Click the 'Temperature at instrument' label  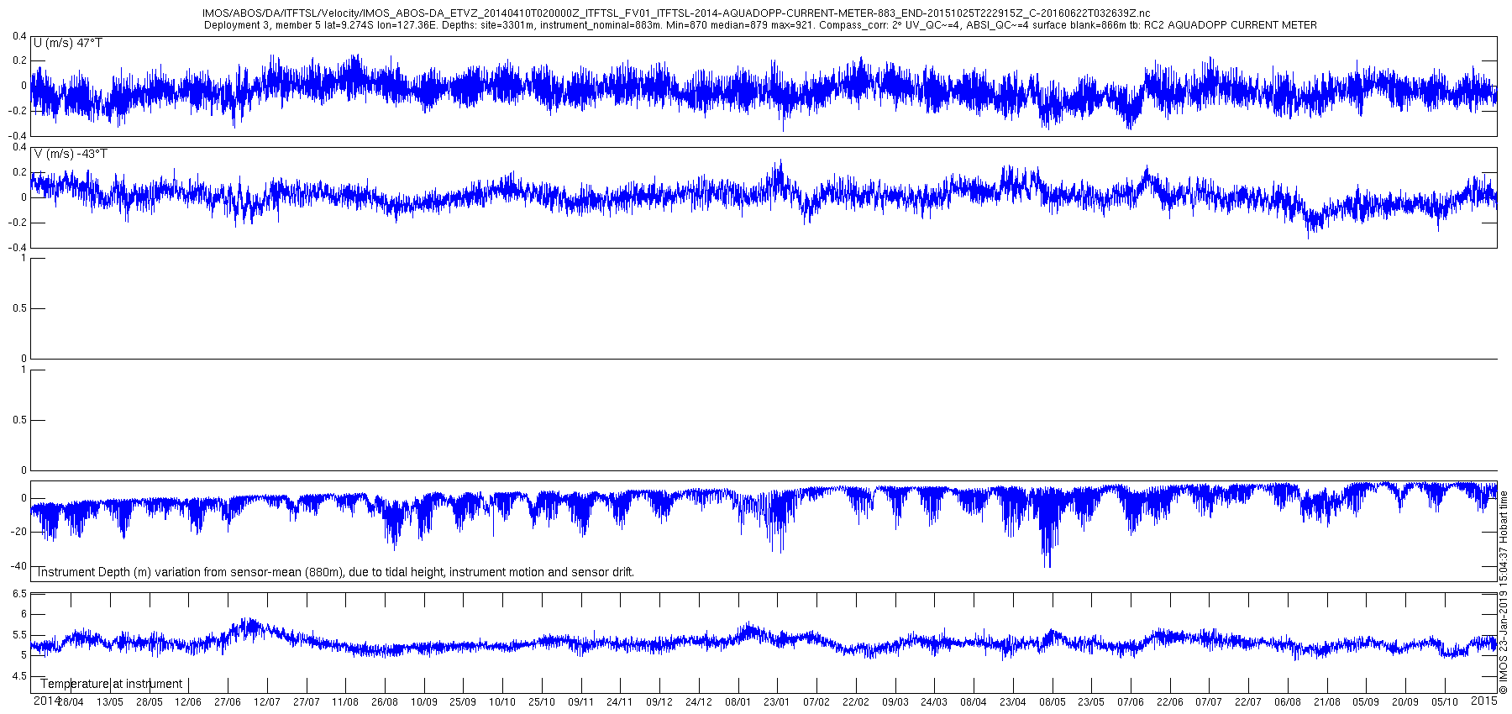[111, 684]
